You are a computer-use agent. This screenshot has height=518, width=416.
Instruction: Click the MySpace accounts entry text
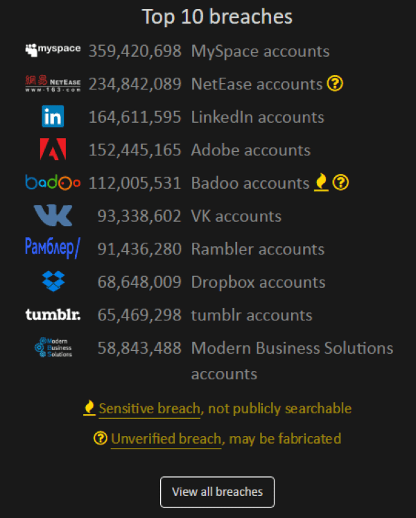click(260, 51)
